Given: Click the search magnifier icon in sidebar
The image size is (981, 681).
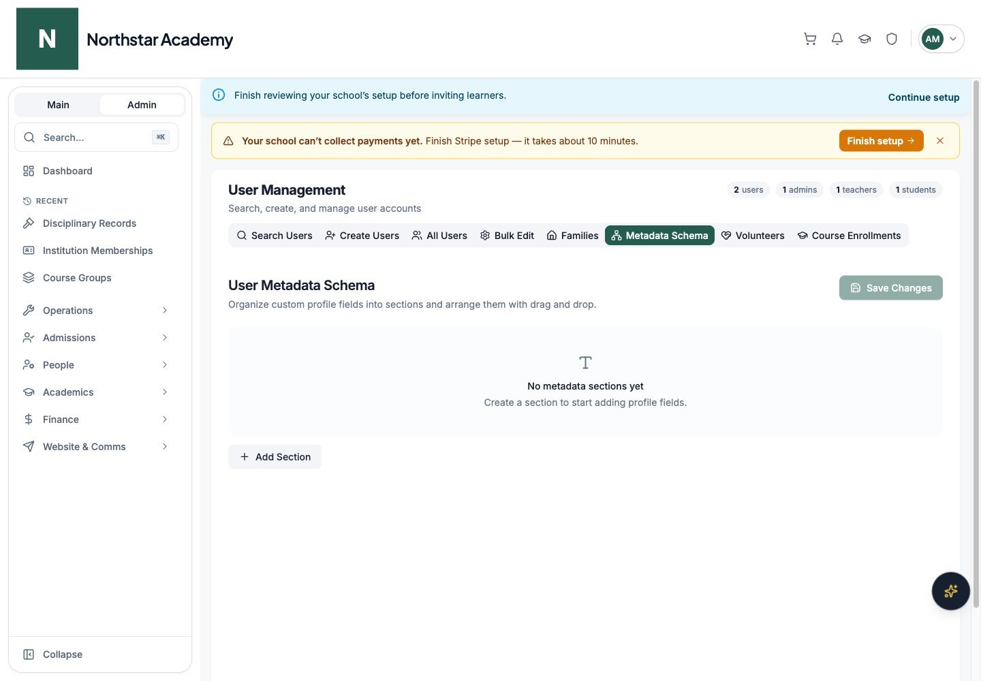Looking at the screenshot, I should (29, 138).
